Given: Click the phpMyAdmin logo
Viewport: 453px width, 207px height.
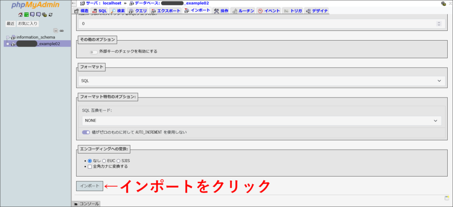Looking at the screenshot, I should (35, 5).
